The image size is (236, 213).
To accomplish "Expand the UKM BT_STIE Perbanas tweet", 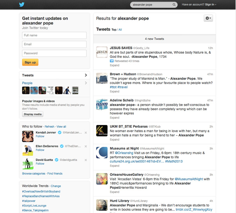I will [x=115, y=139].
